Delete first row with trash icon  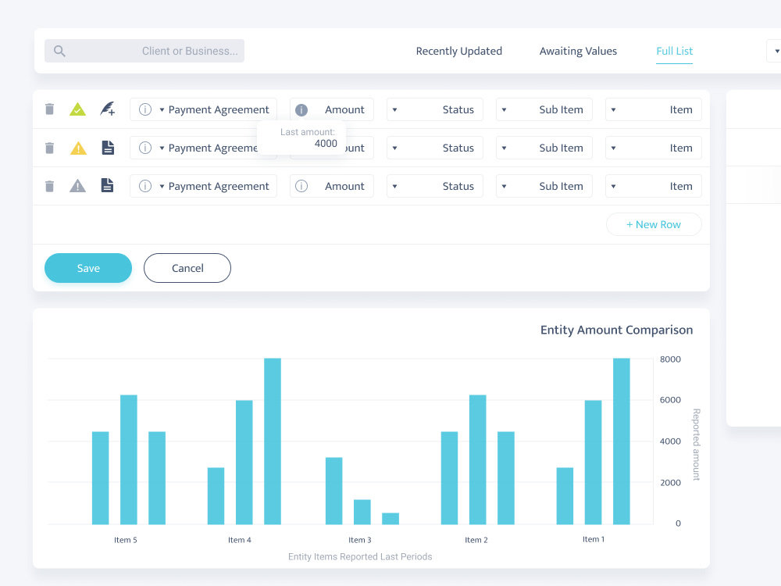[x=49, y=109]
